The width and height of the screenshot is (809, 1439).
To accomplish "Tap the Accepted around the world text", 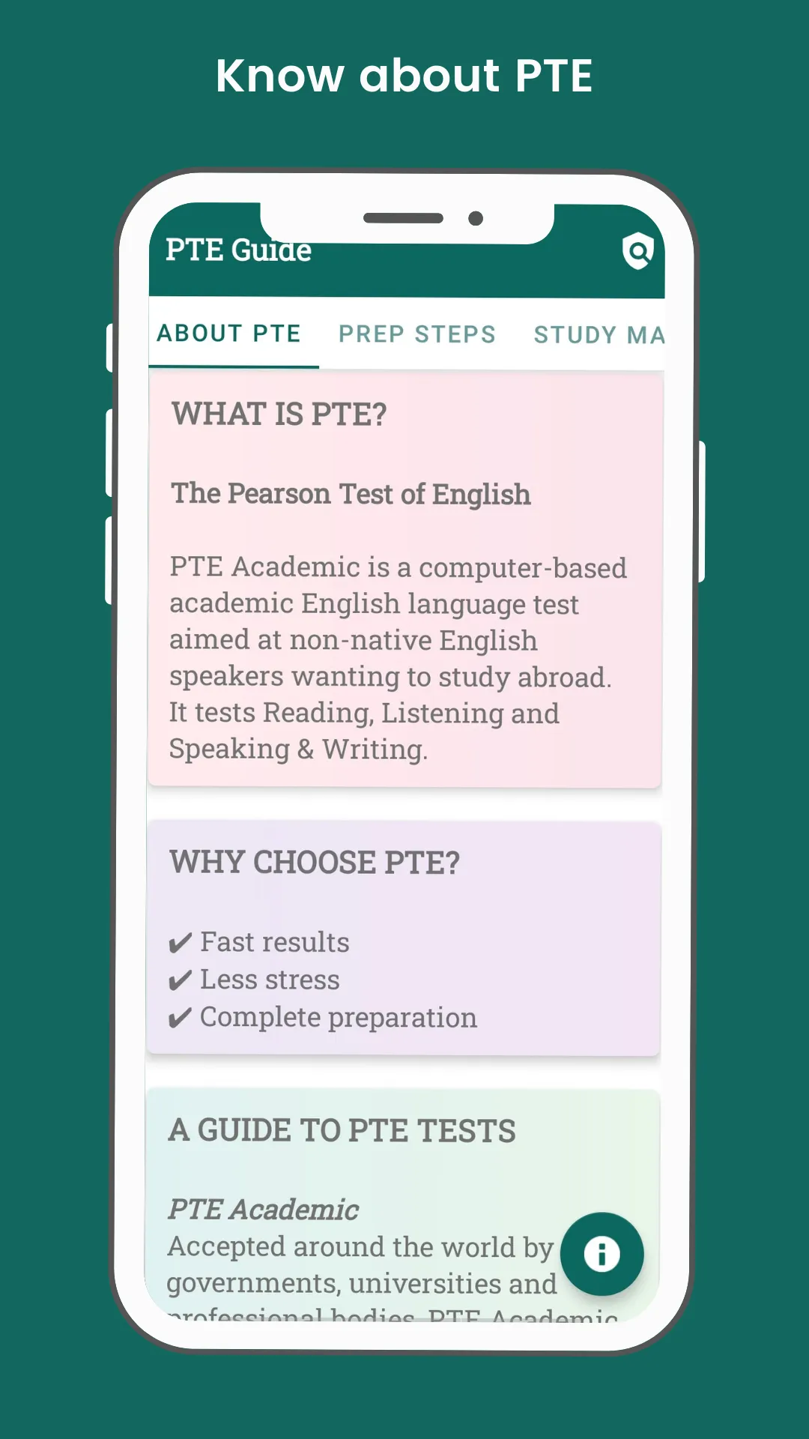I will (361, 1247).
